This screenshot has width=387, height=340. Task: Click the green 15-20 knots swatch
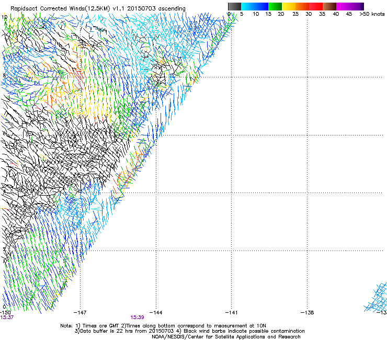click(x=275, y=6)
